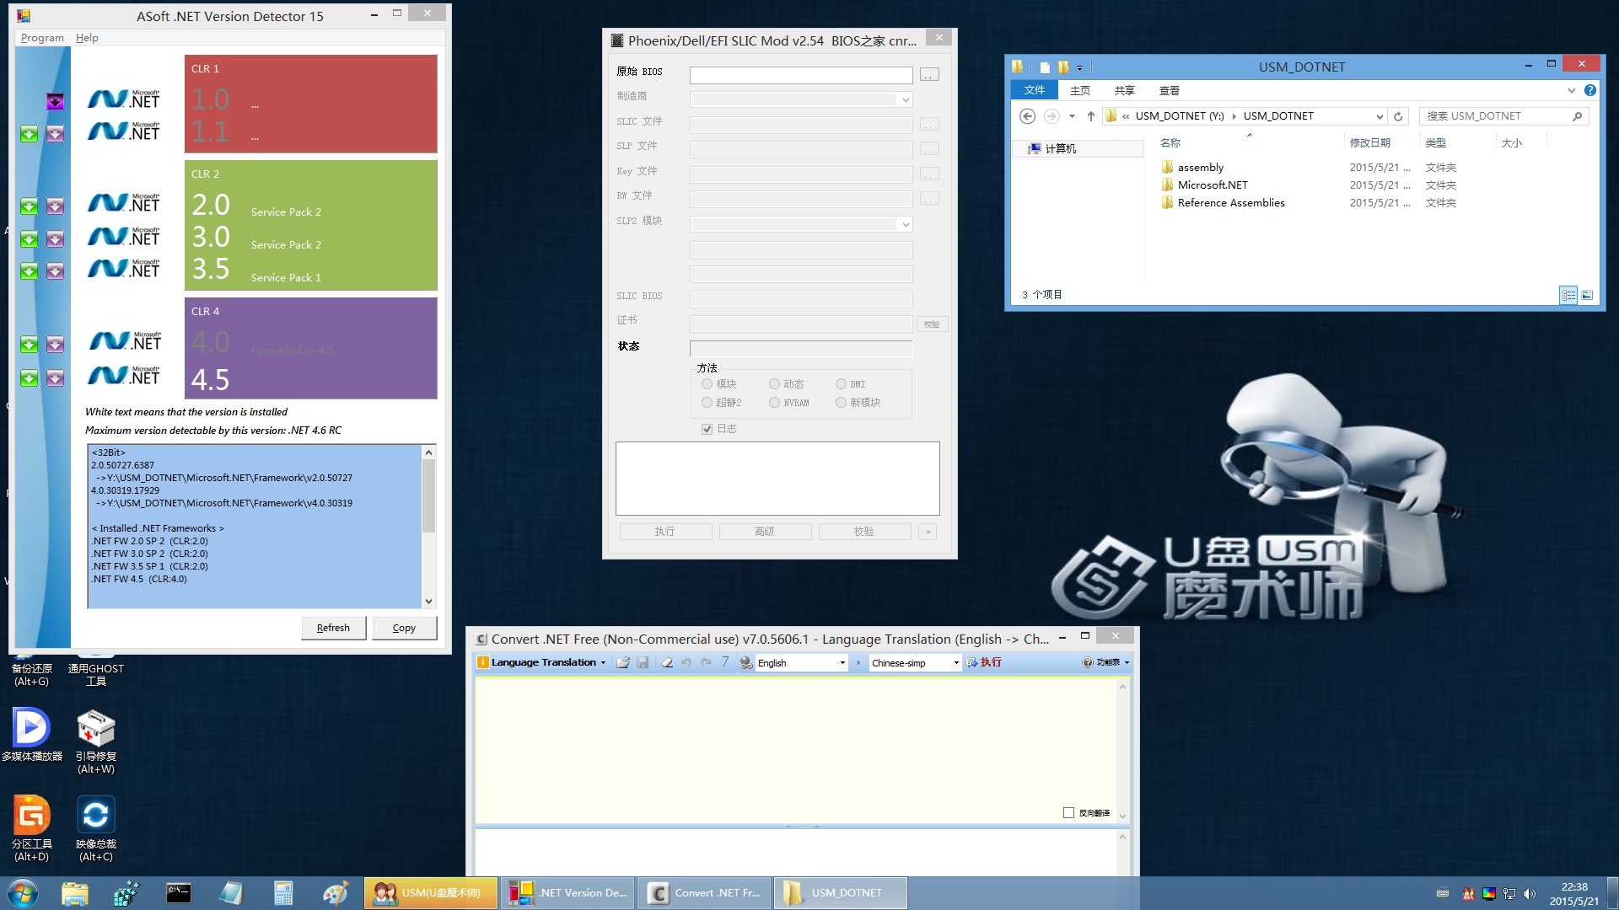This screenshot has height=910, width=1619.
Task: Select the NVRAM method radio button
Action: coord(774,403)
